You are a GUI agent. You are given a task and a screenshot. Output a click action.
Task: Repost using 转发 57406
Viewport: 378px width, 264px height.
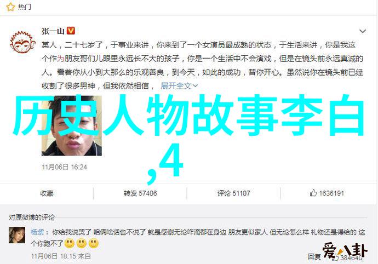140,193
